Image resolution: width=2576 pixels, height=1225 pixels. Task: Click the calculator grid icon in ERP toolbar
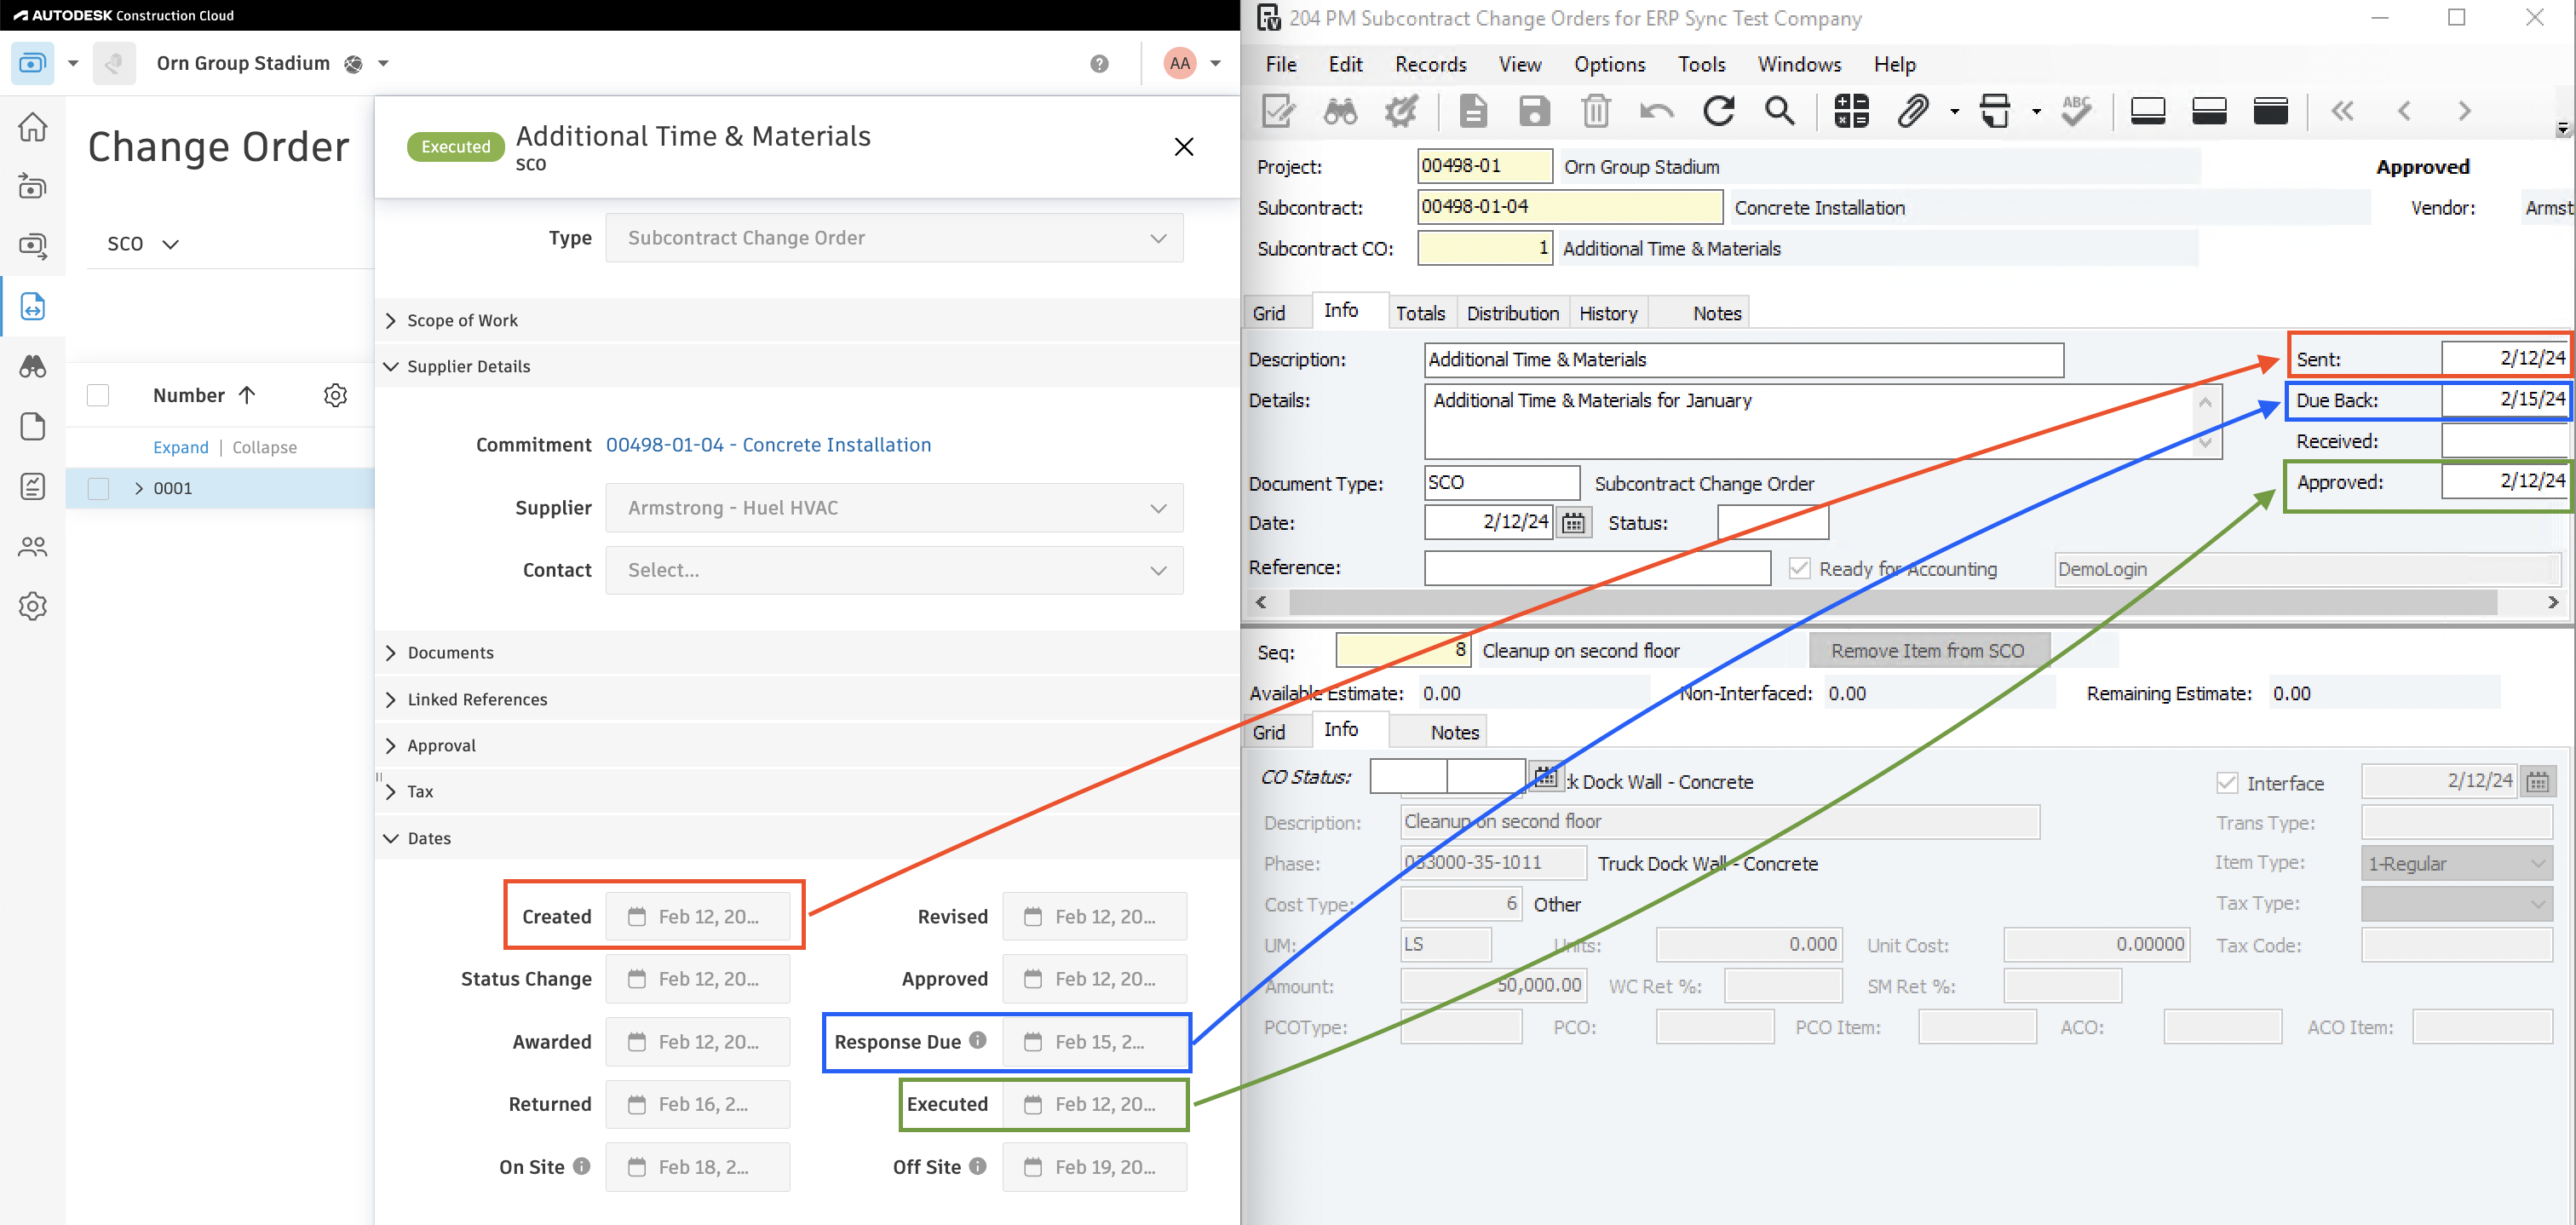pos(1851,111)
